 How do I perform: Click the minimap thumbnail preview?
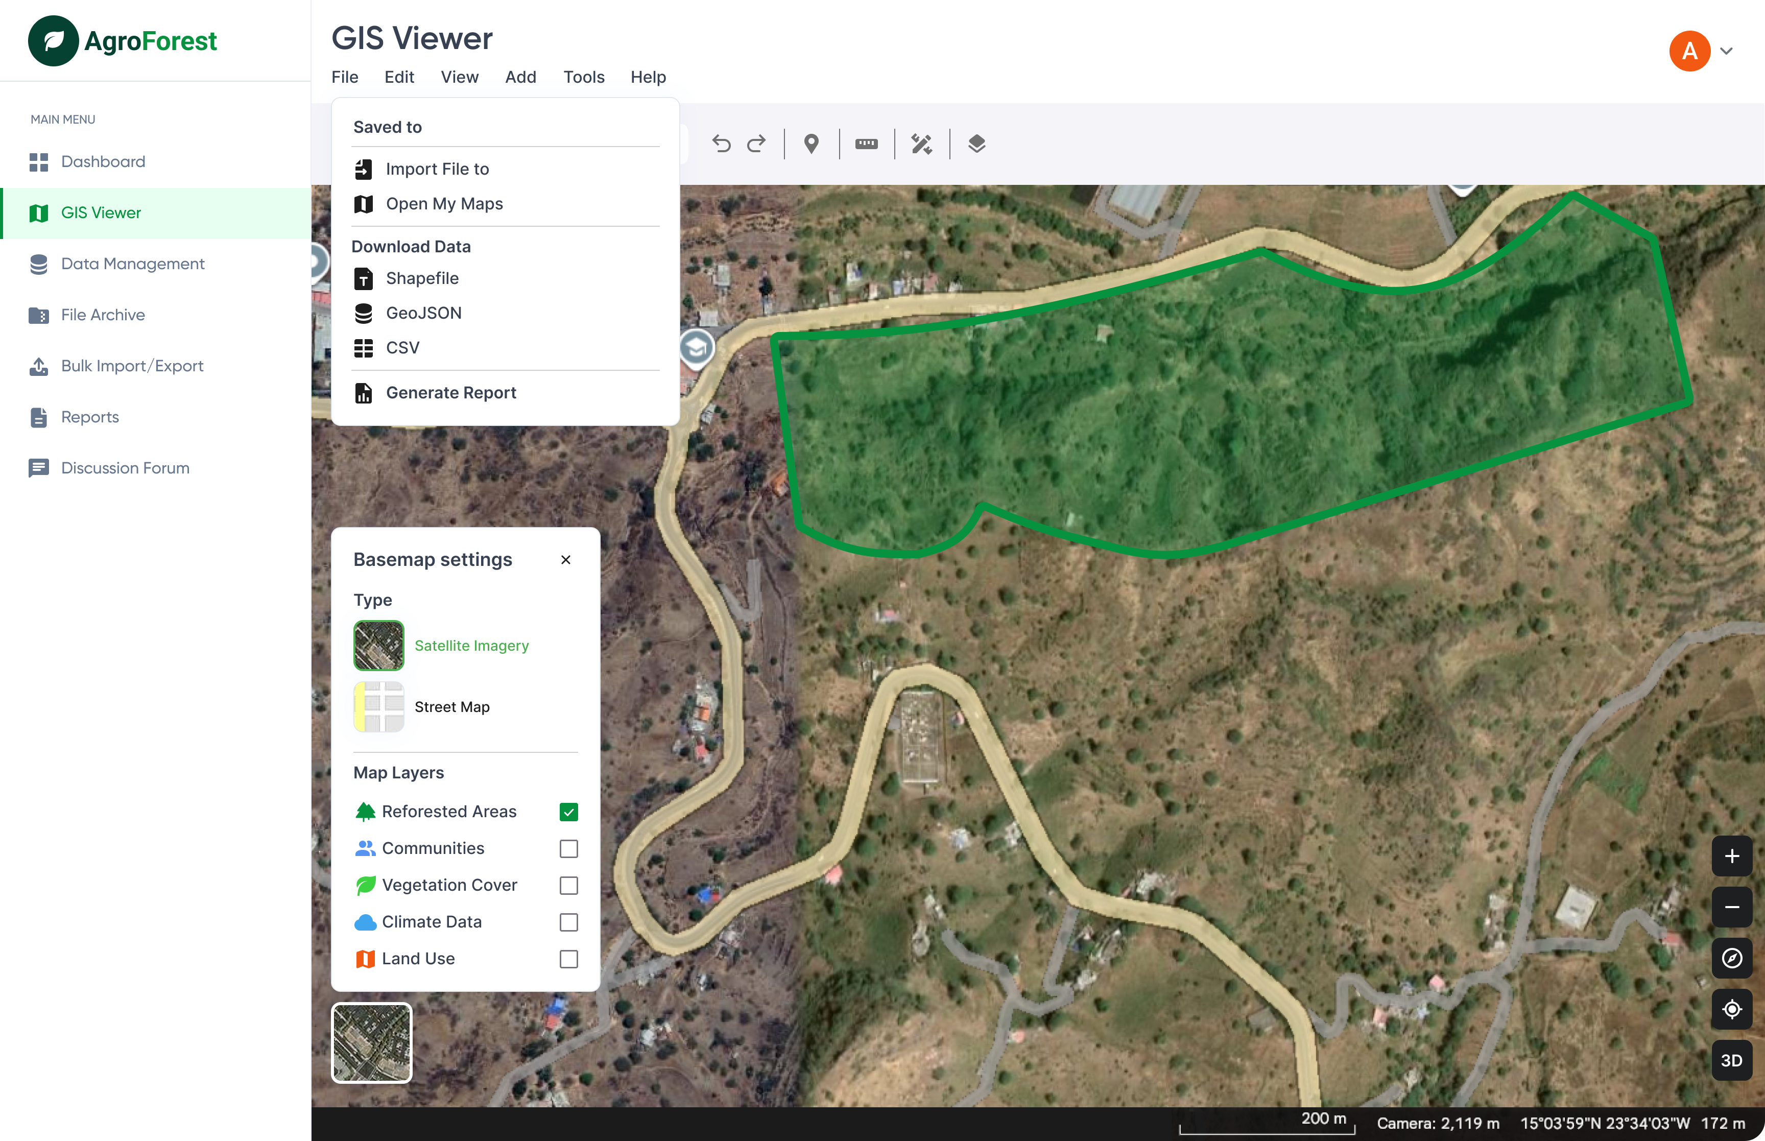click(372, 1042)
